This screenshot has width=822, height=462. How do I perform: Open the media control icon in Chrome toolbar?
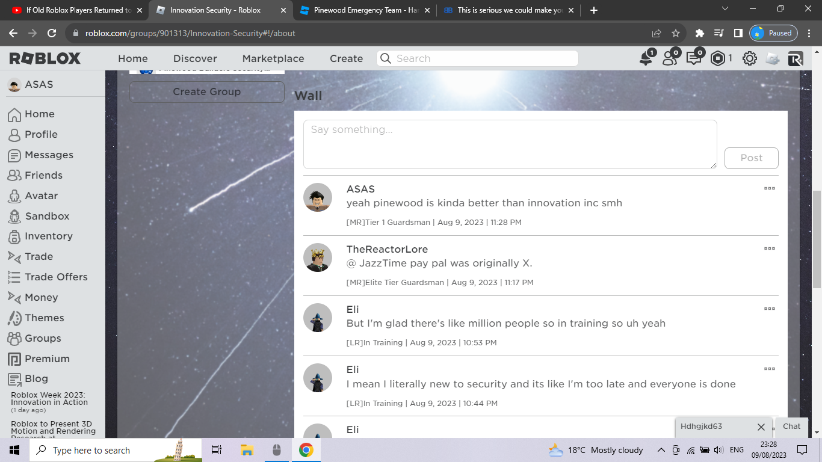click(x=718, y=33)
